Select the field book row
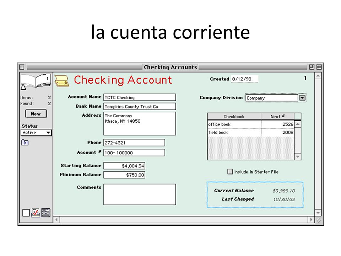 tap(251, 132)
